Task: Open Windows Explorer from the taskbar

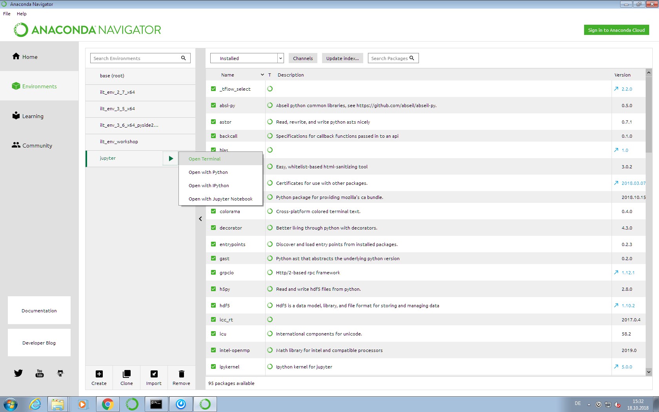Action: (x=58, y=404)
